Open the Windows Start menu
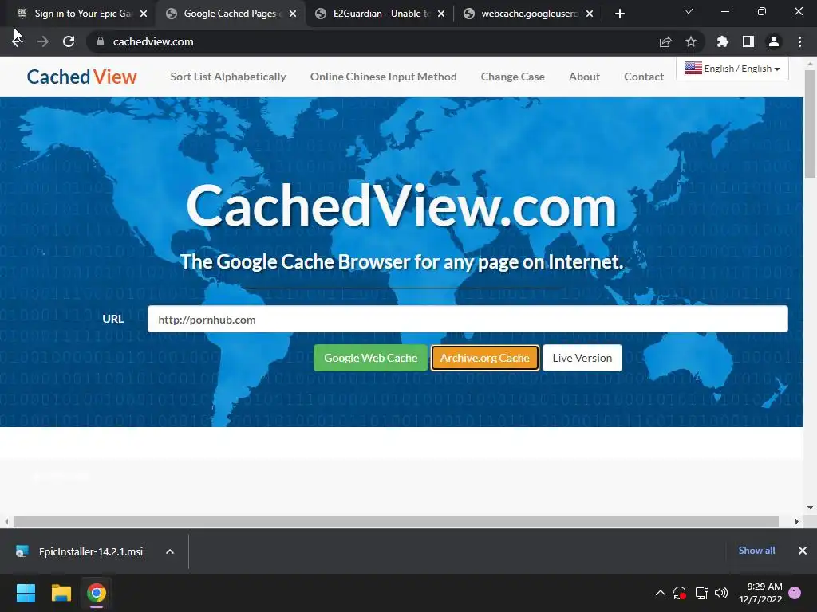 click(26, 593)
